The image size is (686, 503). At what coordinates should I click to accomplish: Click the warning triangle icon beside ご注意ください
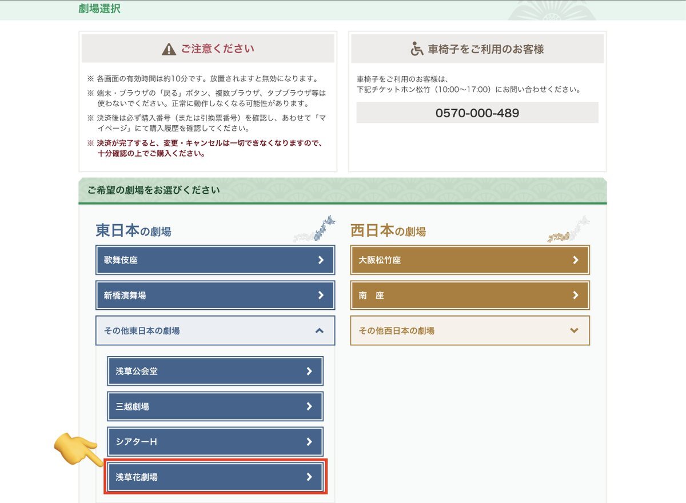pyautogui.click(x=169, y=49)
